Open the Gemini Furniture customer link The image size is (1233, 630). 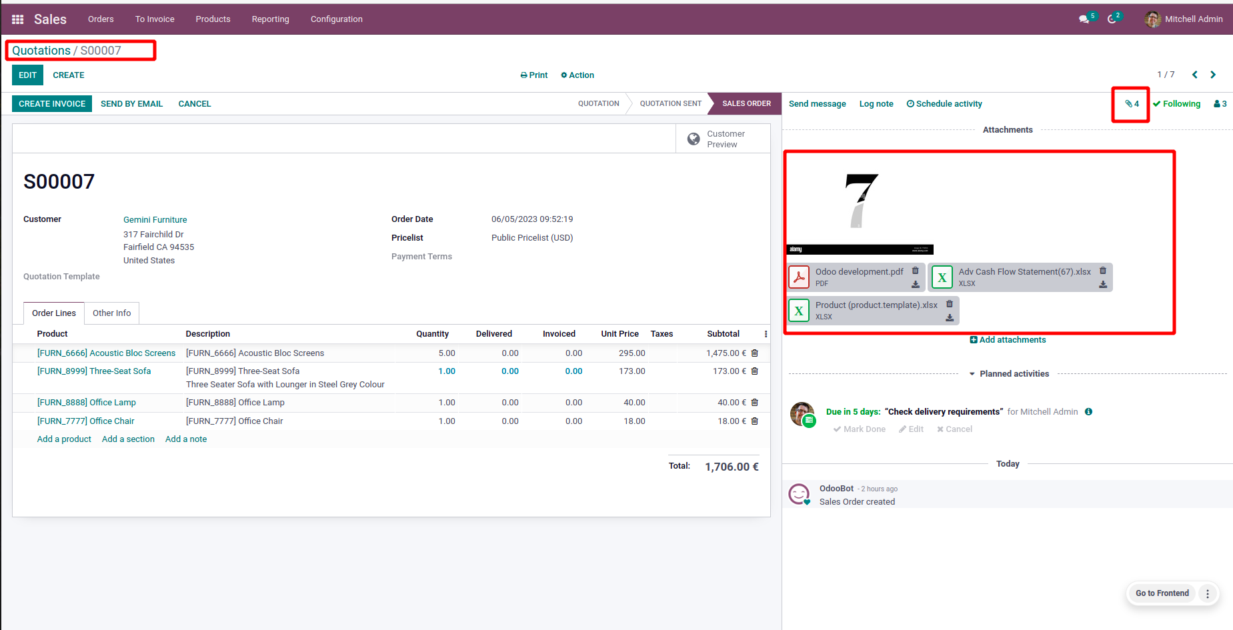155,220
